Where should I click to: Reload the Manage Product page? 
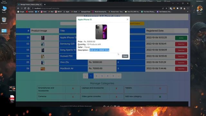(x=25, y=8)
